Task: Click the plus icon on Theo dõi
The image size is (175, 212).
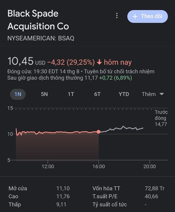Action: 135,17
